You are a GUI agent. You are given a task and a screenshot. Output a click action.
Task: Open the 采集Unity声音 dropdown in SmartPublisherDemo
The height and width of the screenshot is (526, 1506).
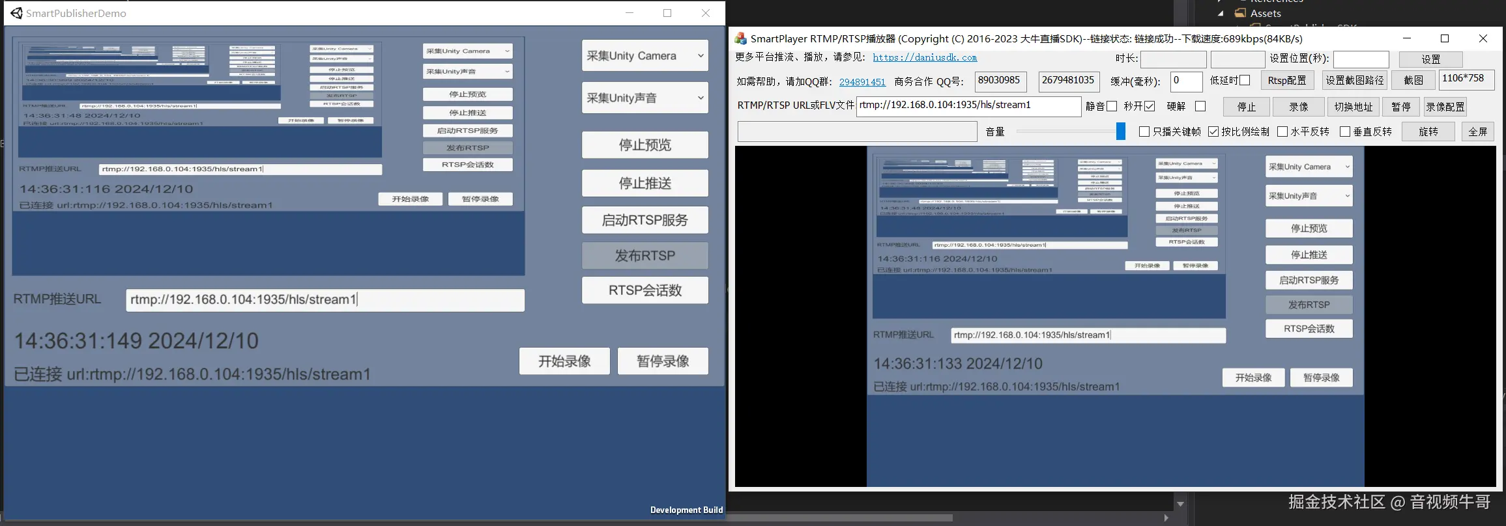[644, 98]
